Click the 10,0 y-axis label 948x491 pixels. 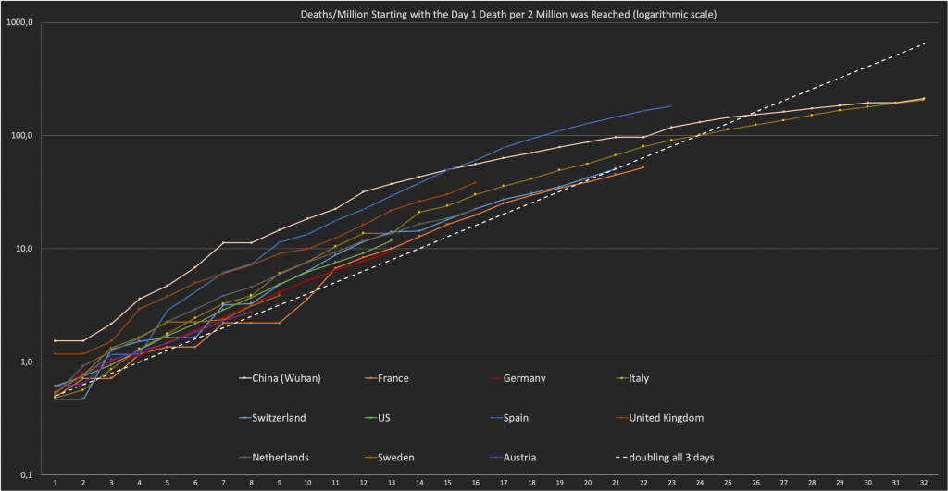point(24,249)
